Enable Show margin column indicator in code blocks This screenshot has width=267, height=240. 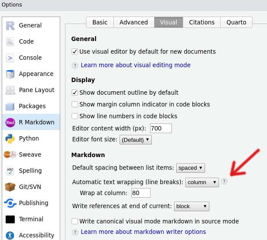coord(75,104)
